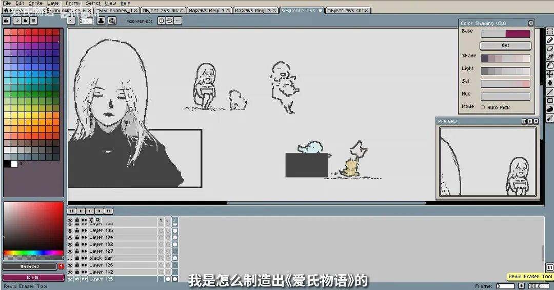Screen dimensions: 554x290
Task: Select the Line tool
Action: coord(550,92)
